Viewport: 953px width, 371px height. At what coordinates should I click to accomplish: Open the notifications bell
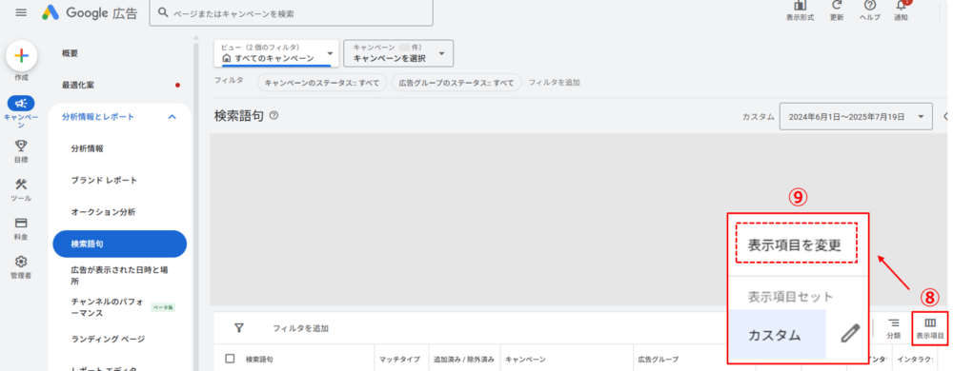902,6
